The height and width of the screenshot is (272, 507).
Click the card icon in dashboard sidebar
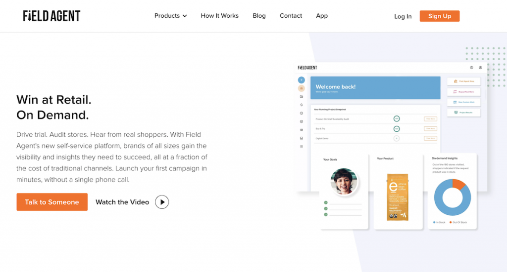[302, 130]
